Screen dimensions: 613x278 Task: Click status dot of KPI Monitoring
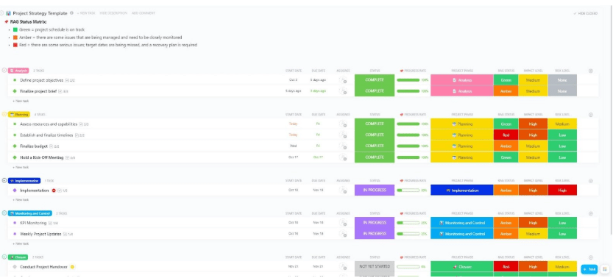15,223
